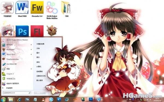Expand the Word 2010 recent files arrow
The height and width of the screenshot is (102, 164).
pos(31,54)
